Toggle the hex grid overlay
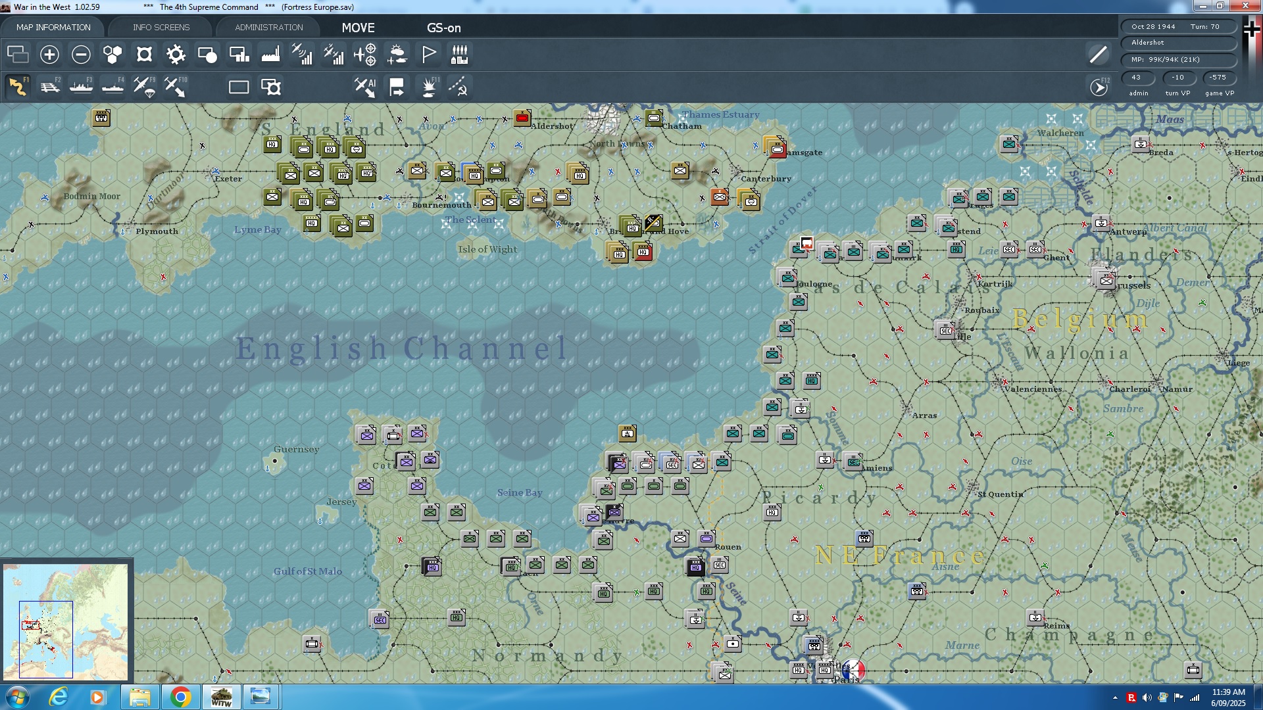 112,54
